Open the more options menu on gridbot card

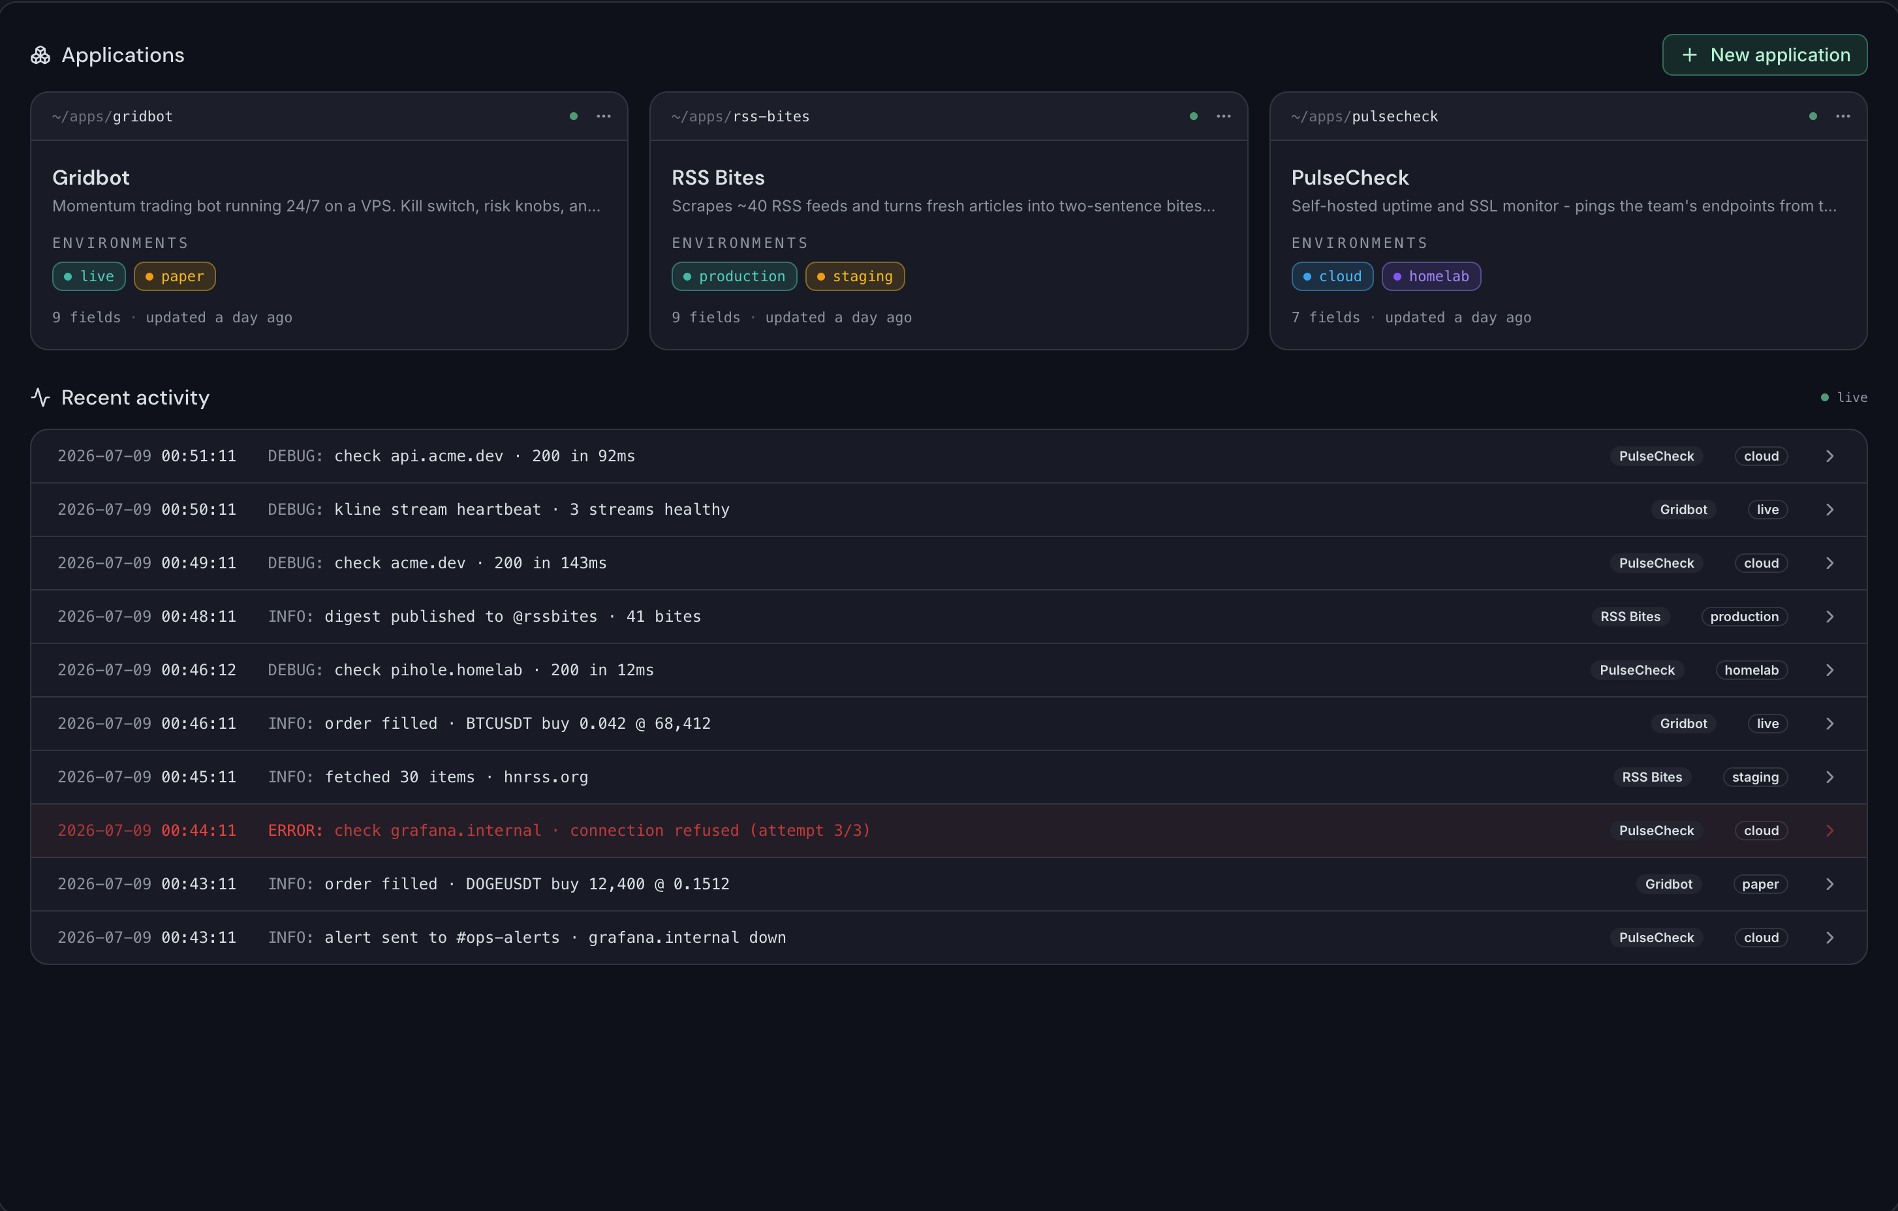[x=604, y=117]
